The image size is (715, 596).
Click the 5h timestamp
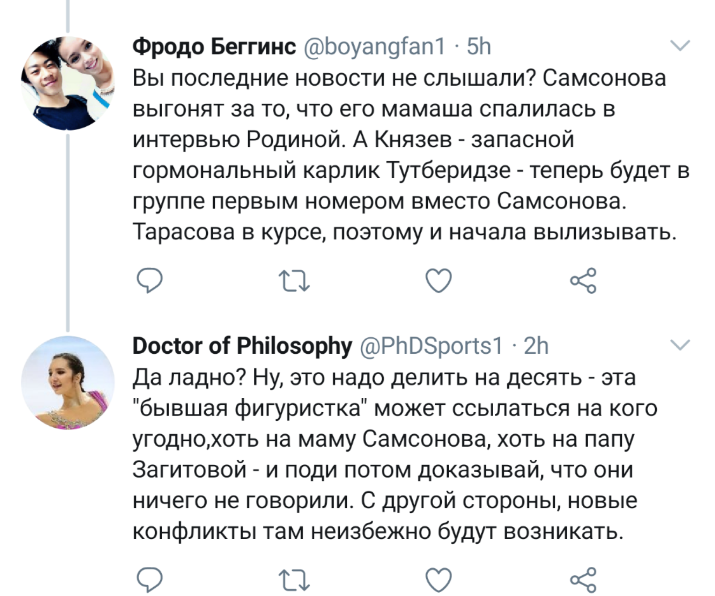point(479,46)
